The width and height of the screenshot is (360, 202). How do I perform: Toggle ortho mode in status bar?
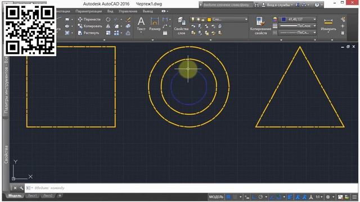coord(254,197)
